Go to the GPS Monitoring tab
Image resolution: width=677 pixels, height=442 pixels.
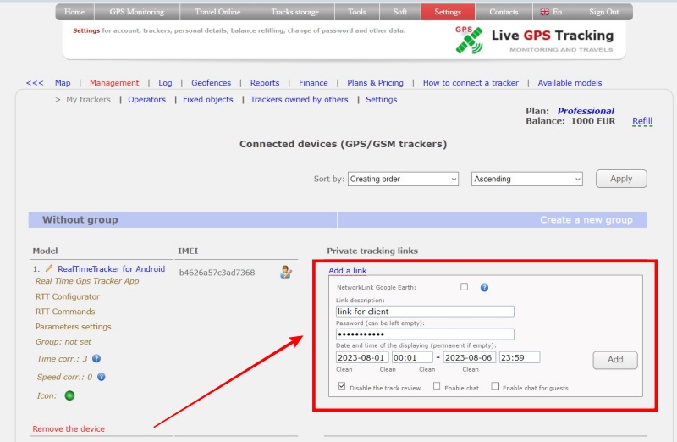136,12
